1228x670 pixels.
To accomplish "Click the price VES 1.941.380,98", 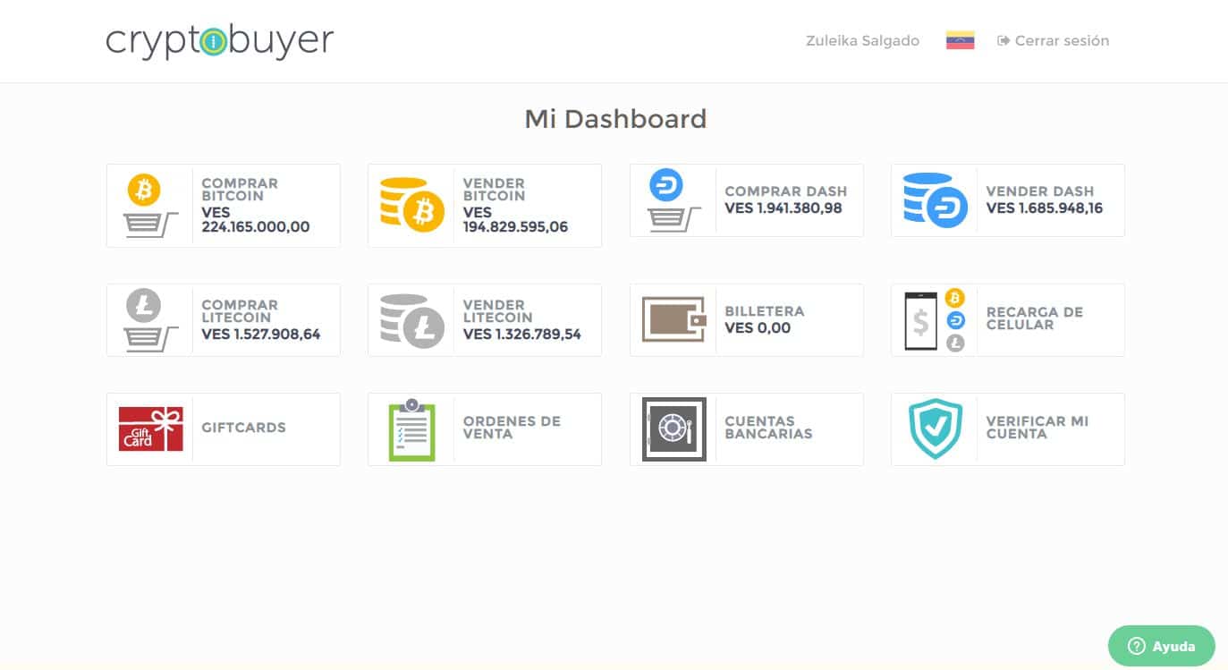I will click(783, 208).
